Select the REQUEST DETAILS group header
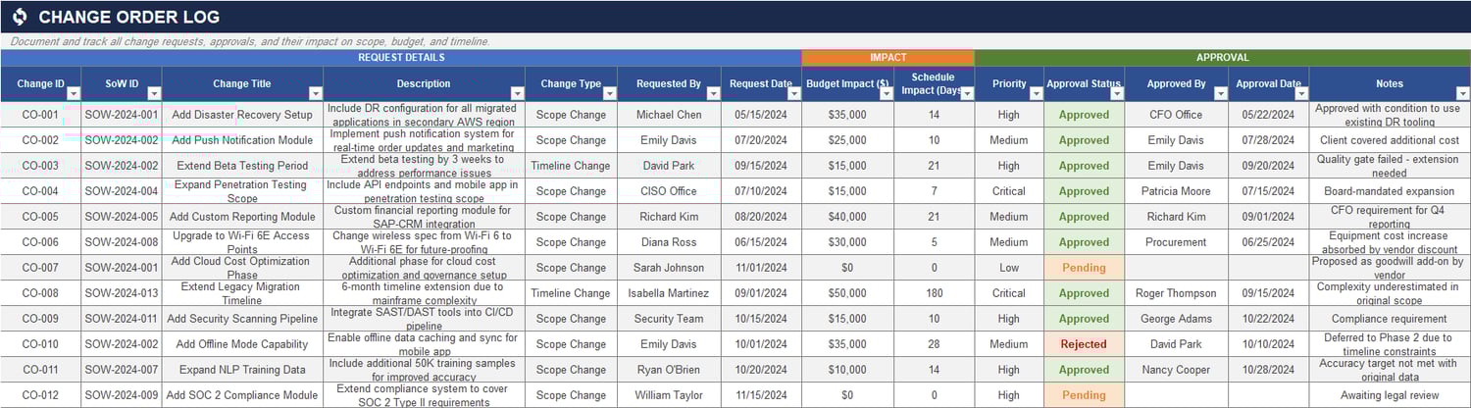The height and width of the screenshot is (408, 1471). pos(401,58)
